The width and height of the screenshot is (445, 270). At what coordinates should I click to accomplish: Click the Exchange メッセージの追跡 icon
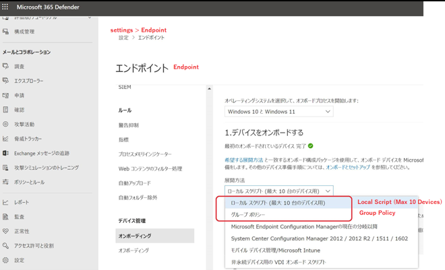point(5,153)
